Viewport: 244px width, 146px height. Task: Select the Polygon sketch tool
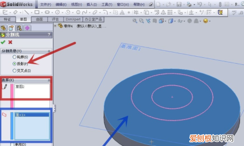click(78, 12)
